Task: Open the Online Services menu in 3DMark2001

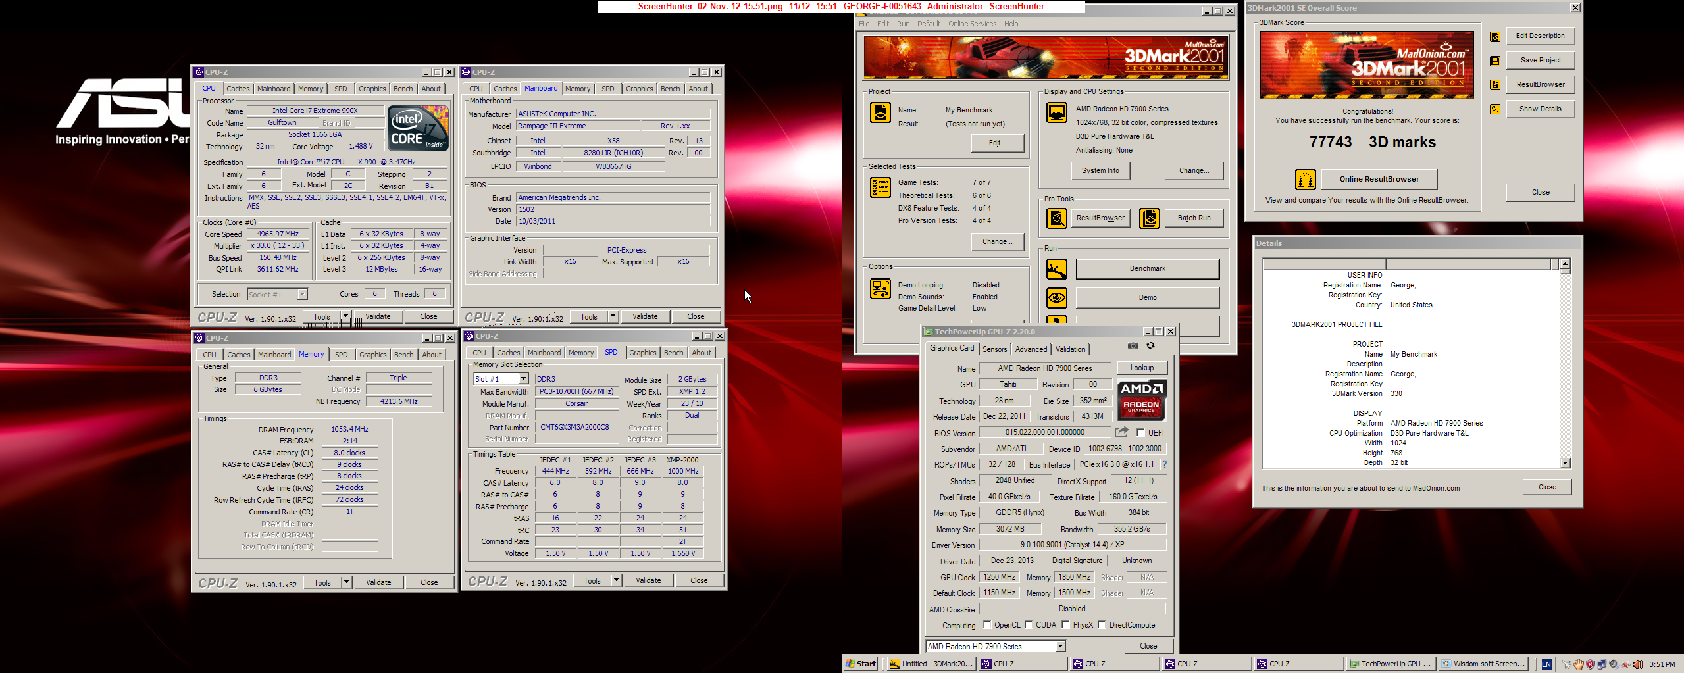Action: point(972,24)
